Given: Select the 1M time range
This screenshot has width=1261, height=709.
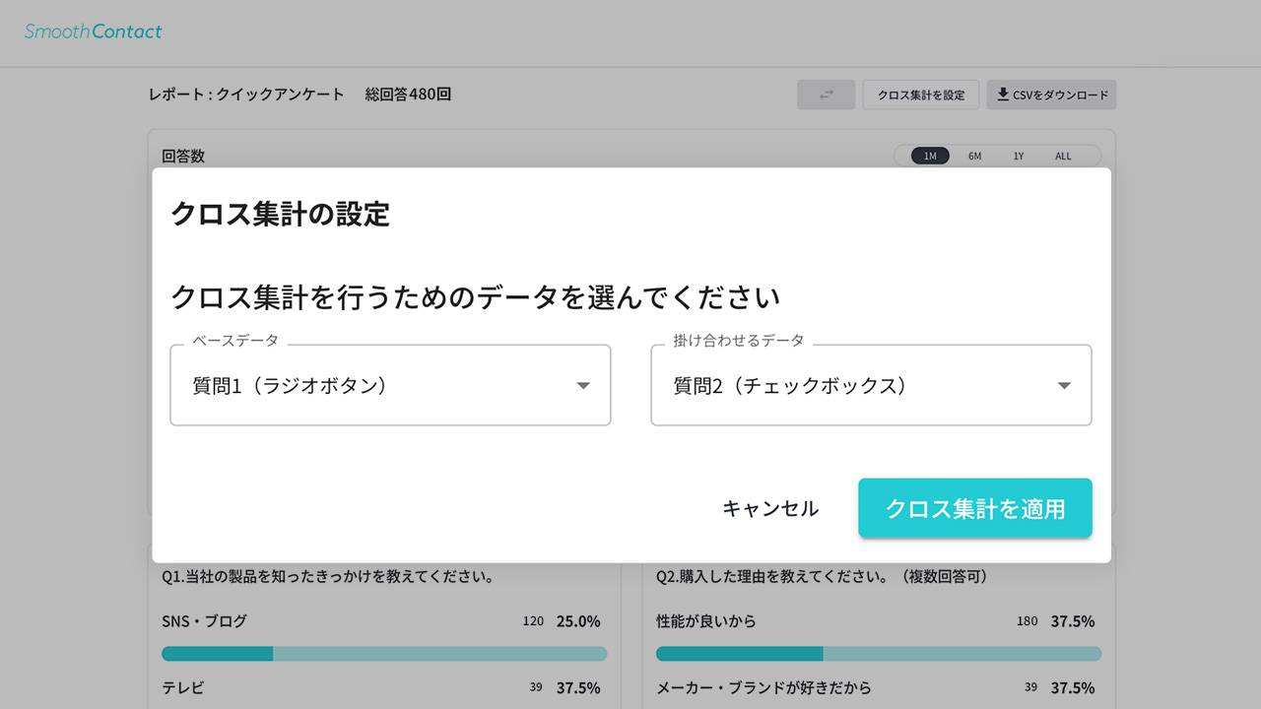Looking at the screenshot, I should point(930,156).
